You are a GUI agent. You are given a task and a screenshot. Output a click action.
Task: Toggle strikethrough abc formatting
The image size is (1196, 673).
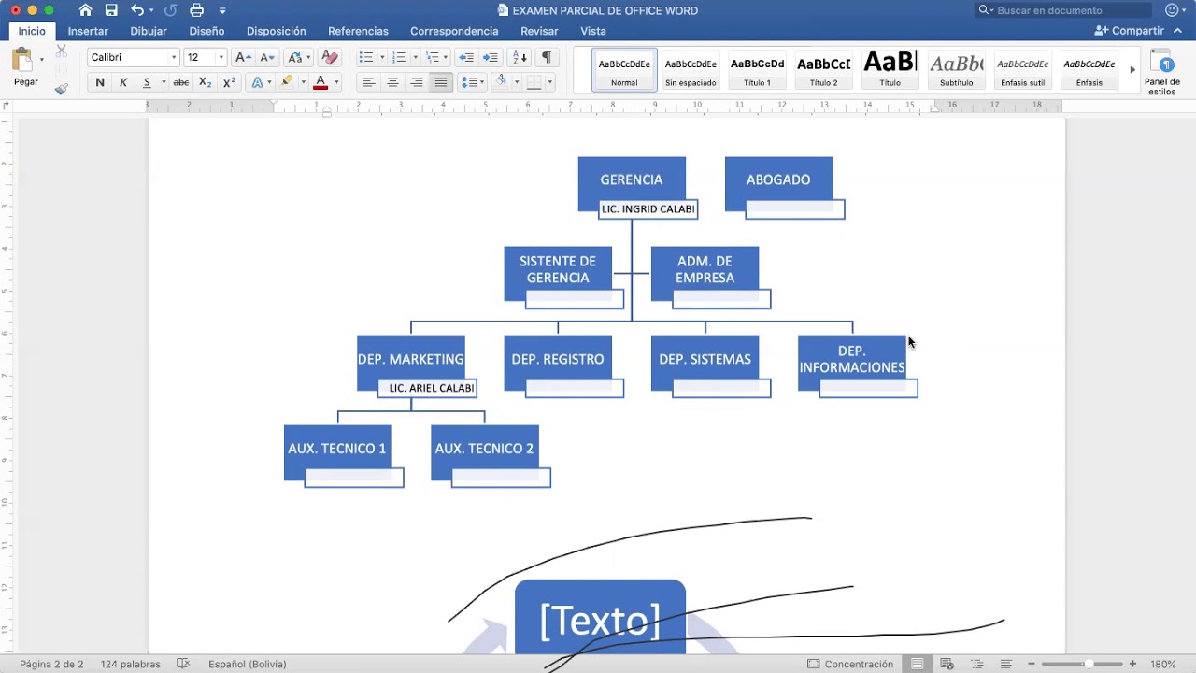[x=181, y=82]
